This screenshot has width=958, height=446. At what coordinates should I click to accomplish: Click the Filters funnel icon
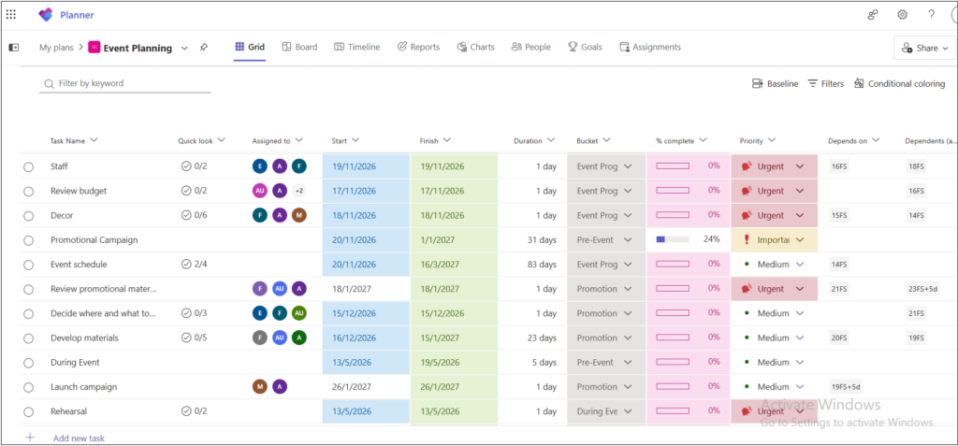pos(813,84)
